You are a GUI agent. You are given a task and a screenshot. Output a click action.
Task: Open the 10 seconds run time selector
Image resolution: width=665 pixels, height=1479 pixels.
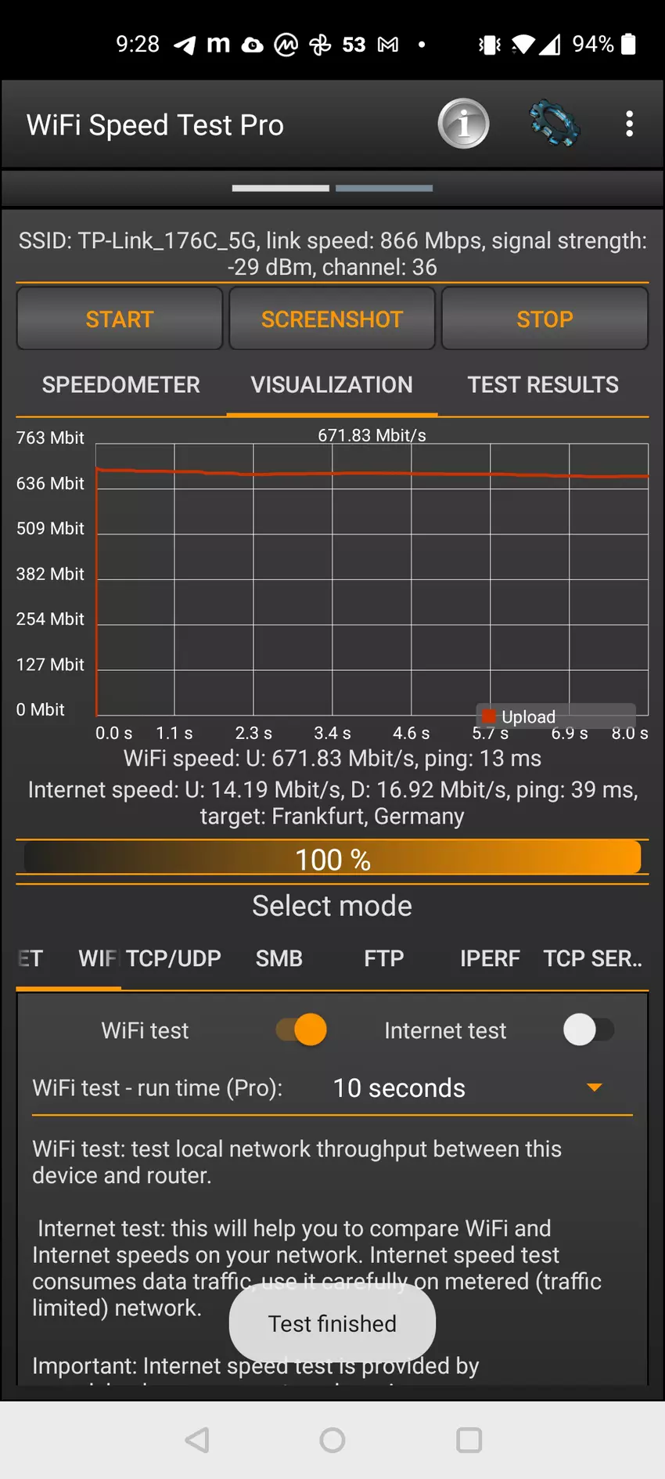pos(399,1088)
